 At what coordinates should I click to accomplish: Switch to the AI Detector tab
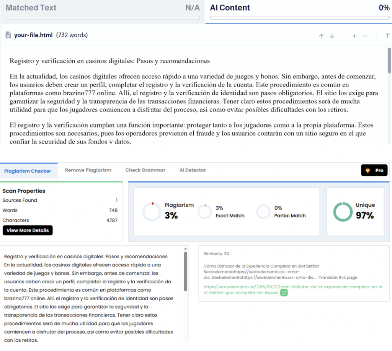click(x=193, y=170)
